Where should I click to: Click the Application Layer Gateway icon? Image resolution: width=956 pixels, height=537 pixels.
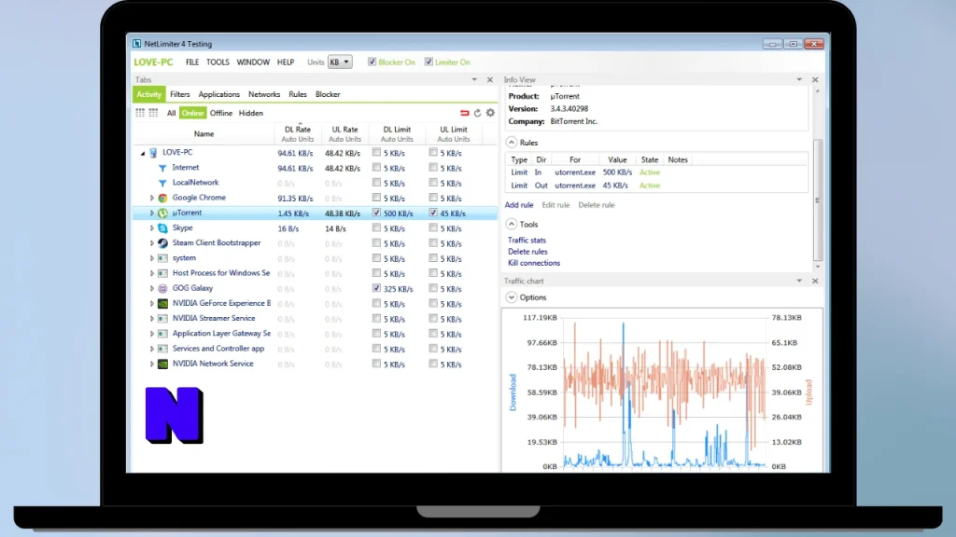[162, 334]
